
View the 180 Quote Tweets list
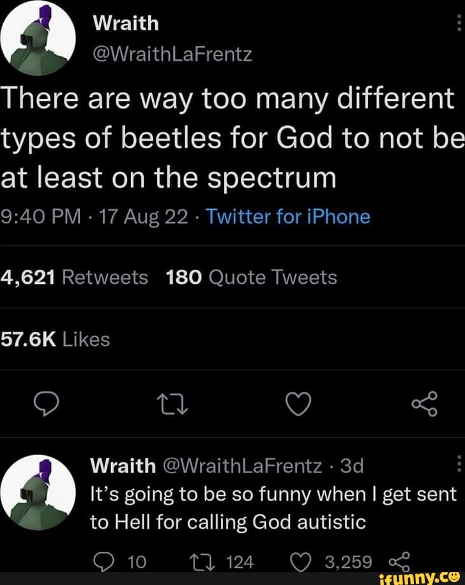251,277
